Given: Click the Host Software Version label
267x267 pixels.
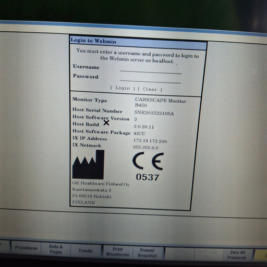Looking at the screenshot, I should (101, 118).
